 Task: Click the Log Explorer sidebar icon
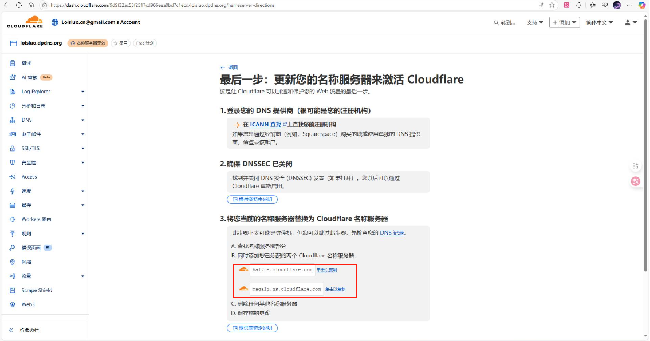point(13,92)
